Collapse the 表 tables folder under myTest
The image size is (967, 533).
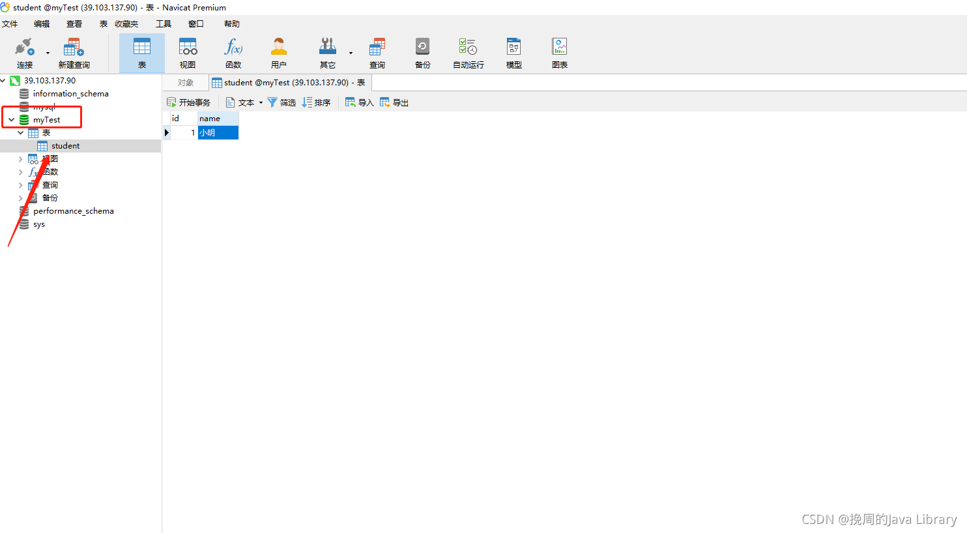pos(20,133)
